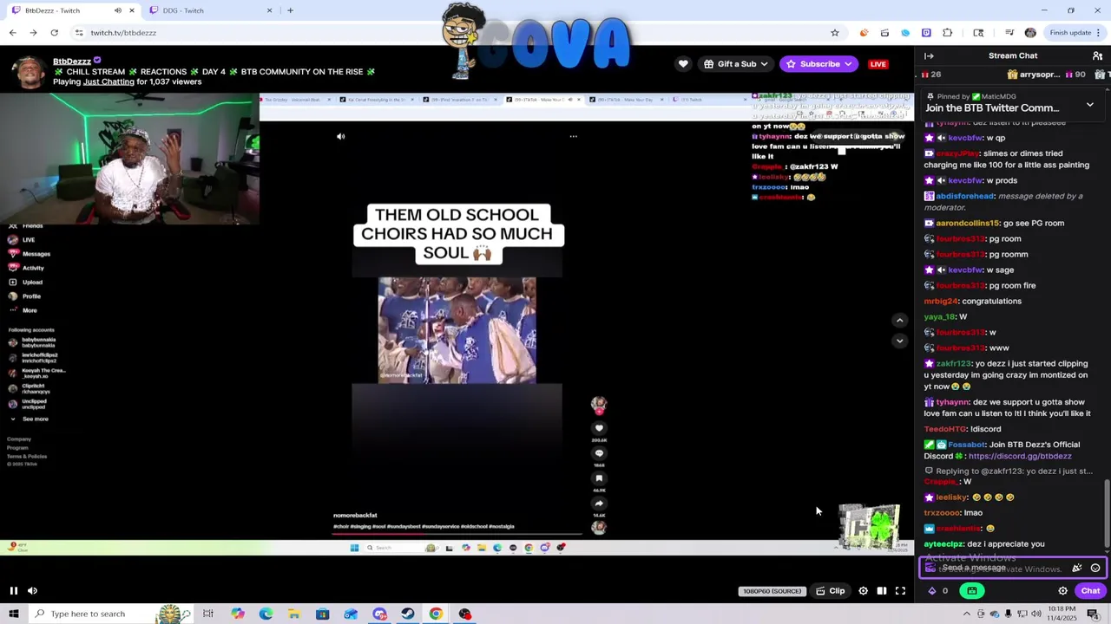The image size is (1111, 624).
Task: Open the Just Chatting category link
Action: 108,81
